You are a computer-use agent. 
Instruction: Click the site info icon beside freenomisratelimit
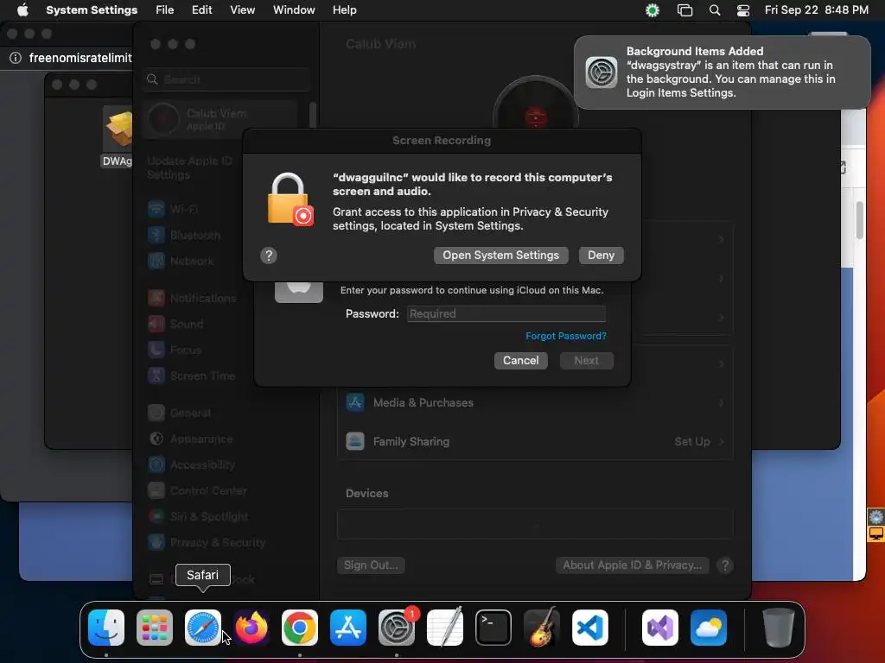[x=16, y=58]
